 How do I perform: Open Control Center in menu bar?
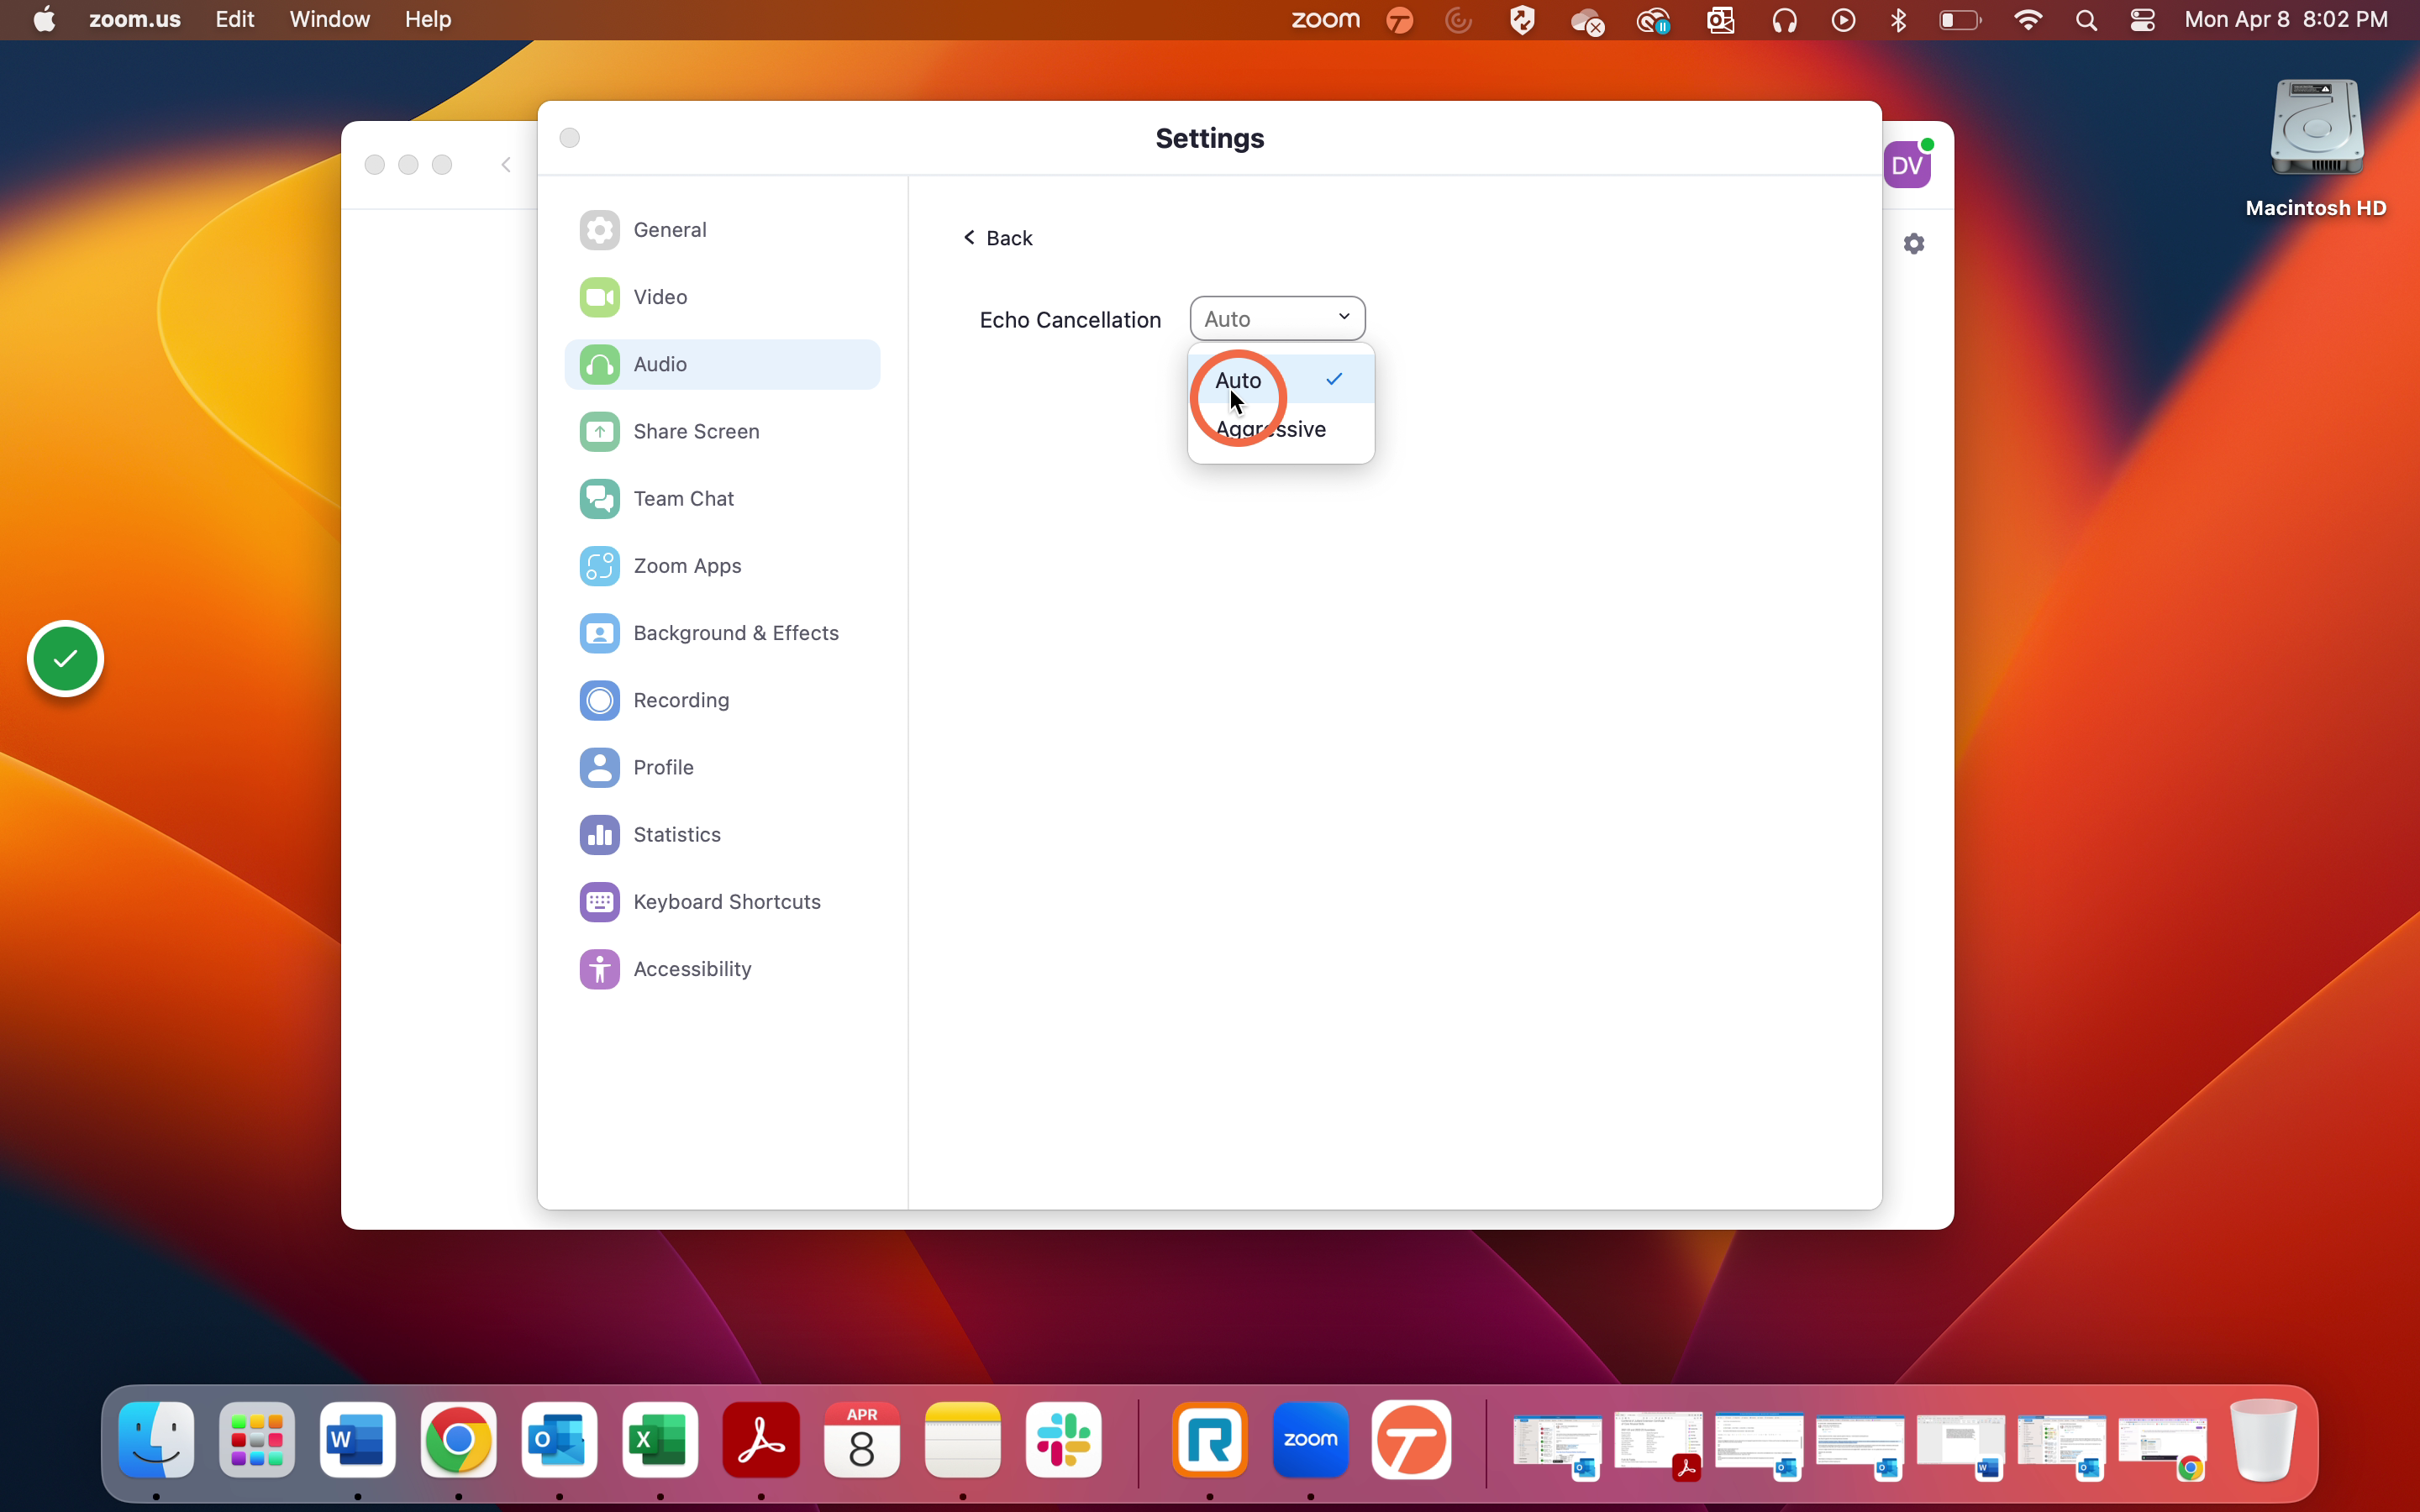point(2143,20)
